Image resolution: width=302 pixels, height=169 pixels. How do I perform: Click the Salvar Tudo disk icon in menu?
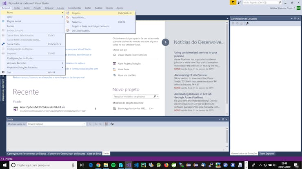3,44
